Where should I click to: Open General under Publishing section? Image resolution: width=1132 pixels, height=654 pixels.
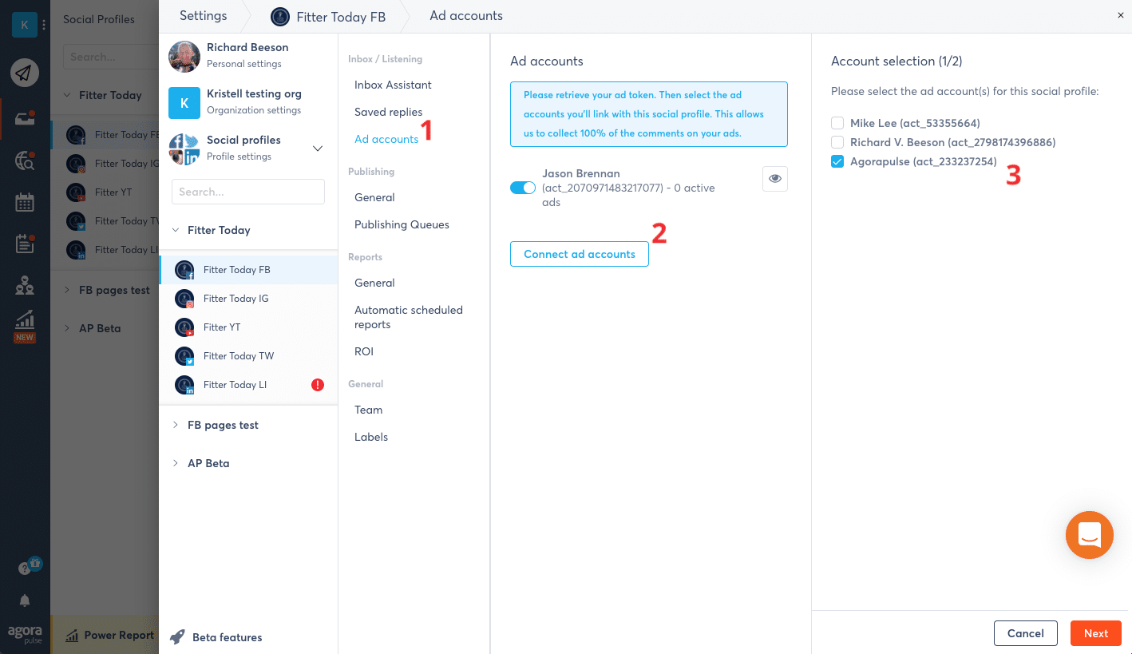coord(374,197)
